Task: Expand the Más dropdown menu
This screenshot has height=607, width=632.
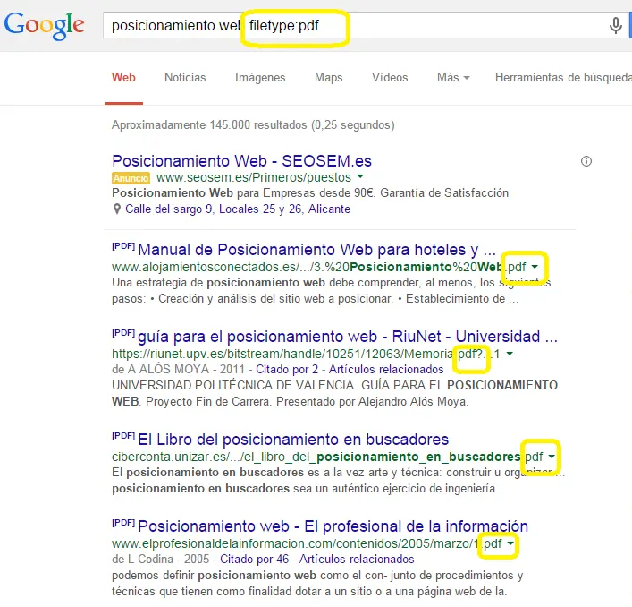Action: pyautogui.click(x=453, y=78)
